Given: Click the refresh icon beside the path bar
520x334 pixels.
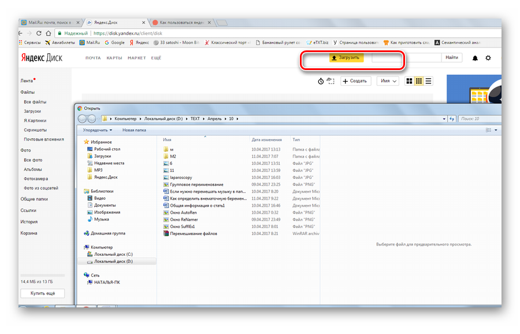Looking at the screenshot, I should coord(452,119).
